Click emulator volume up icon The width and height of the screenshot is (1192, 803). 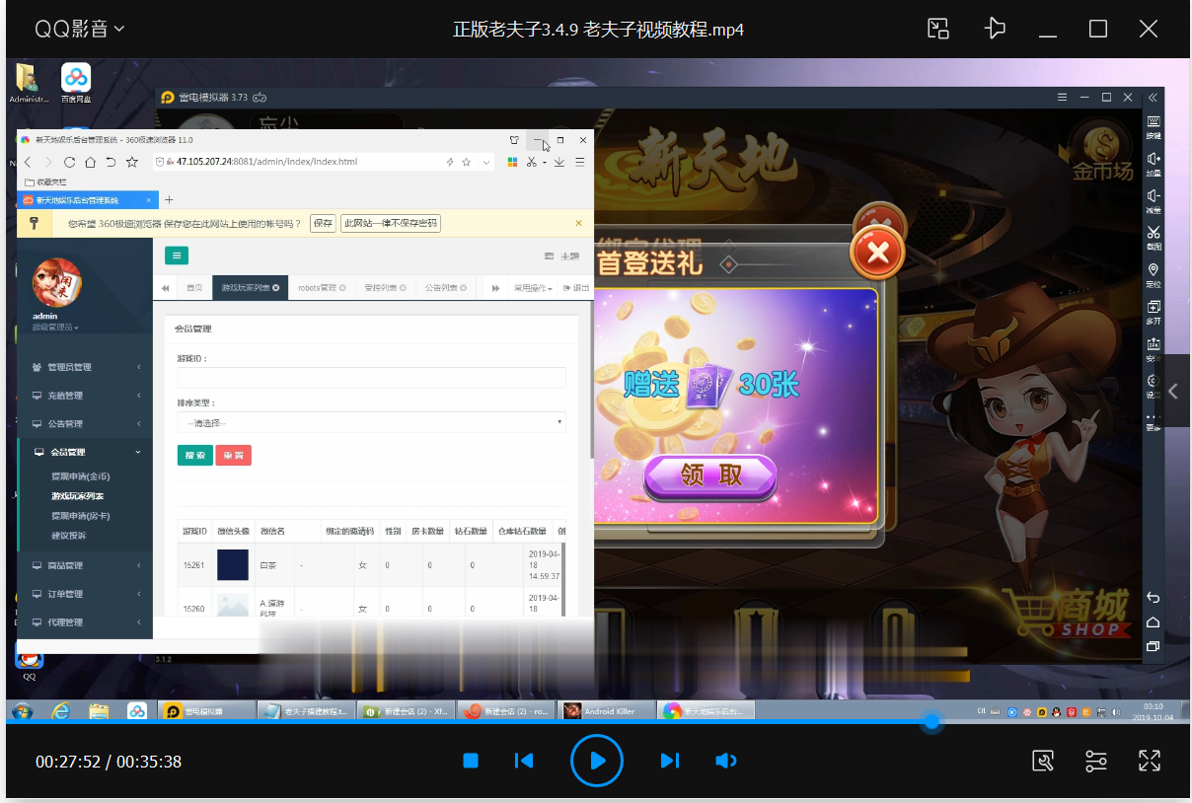pos(1153,159)
